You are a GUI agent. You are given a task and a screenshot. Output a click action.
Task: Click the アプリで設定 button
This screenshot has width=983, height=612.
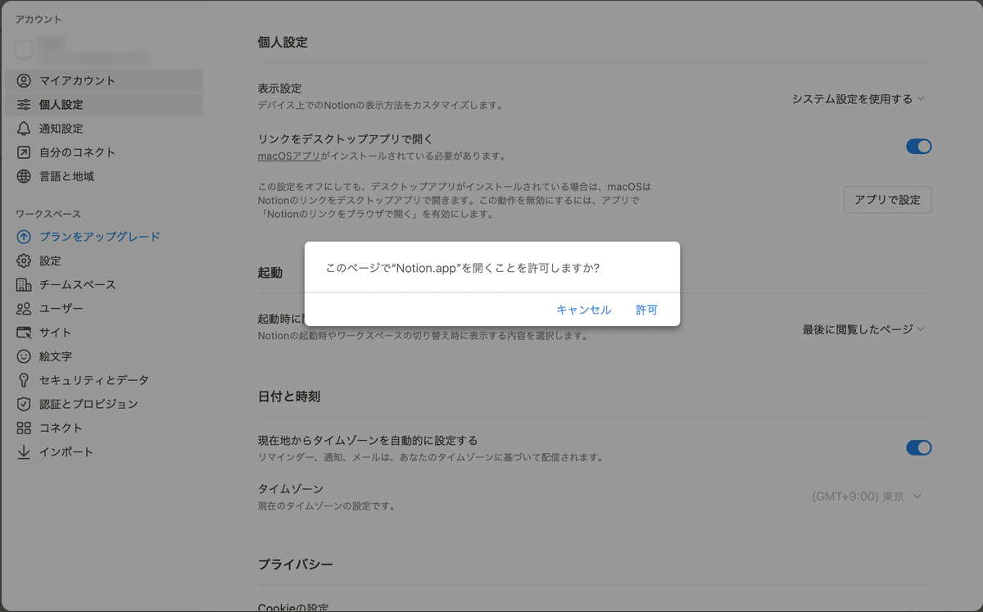[887, 199]
